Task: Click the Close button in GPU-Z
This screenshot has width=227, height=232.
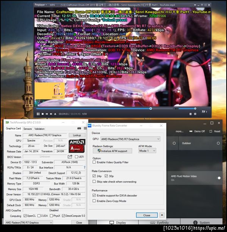Action: [79, 223]
